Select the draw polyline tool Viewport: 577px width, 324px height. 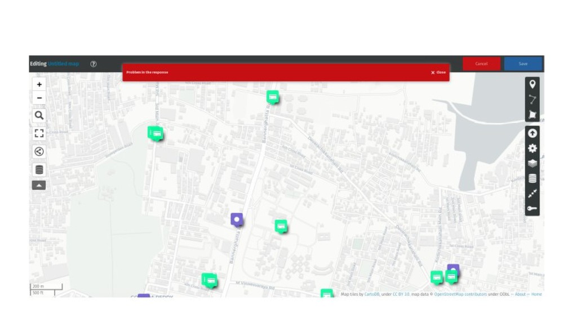point(532,100)
